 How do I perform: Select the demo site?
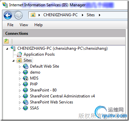point(35,72)
